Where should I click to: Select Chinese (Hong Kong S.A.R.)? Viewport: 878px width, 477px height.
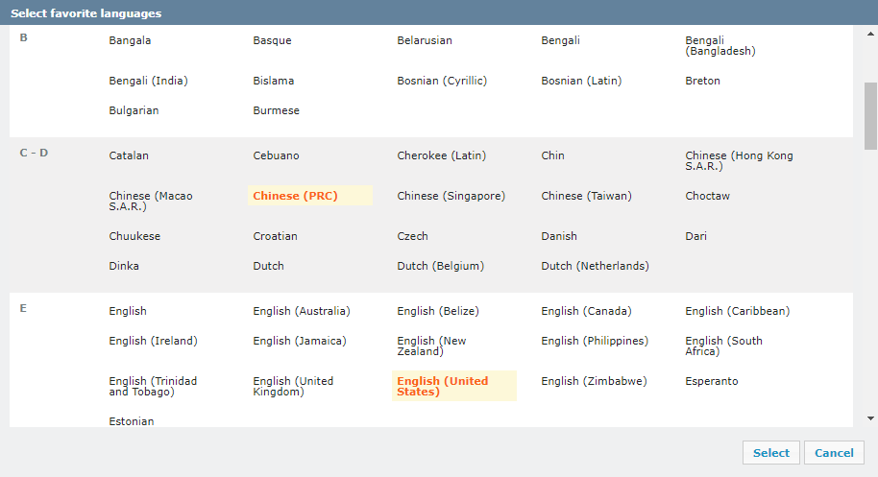[739, 161]
